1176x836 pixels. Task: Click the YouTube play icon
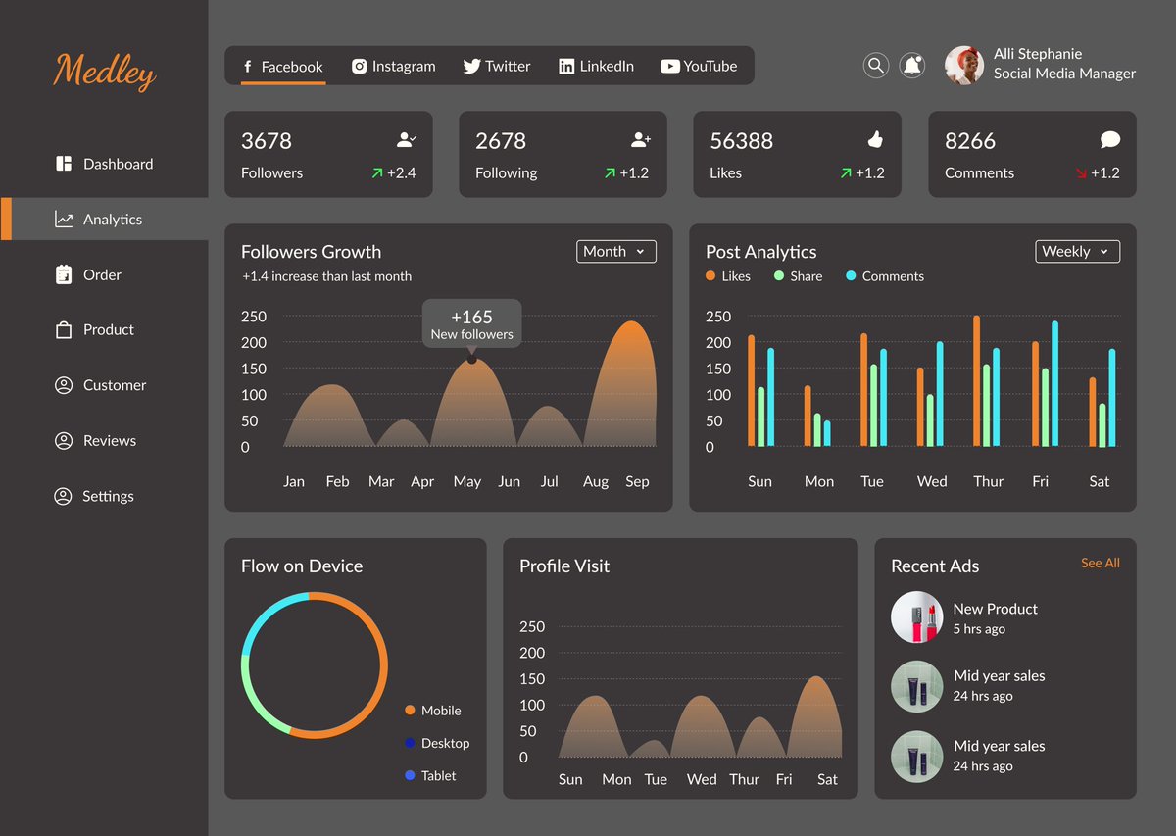pyautogui.click(x=670, y=66)
